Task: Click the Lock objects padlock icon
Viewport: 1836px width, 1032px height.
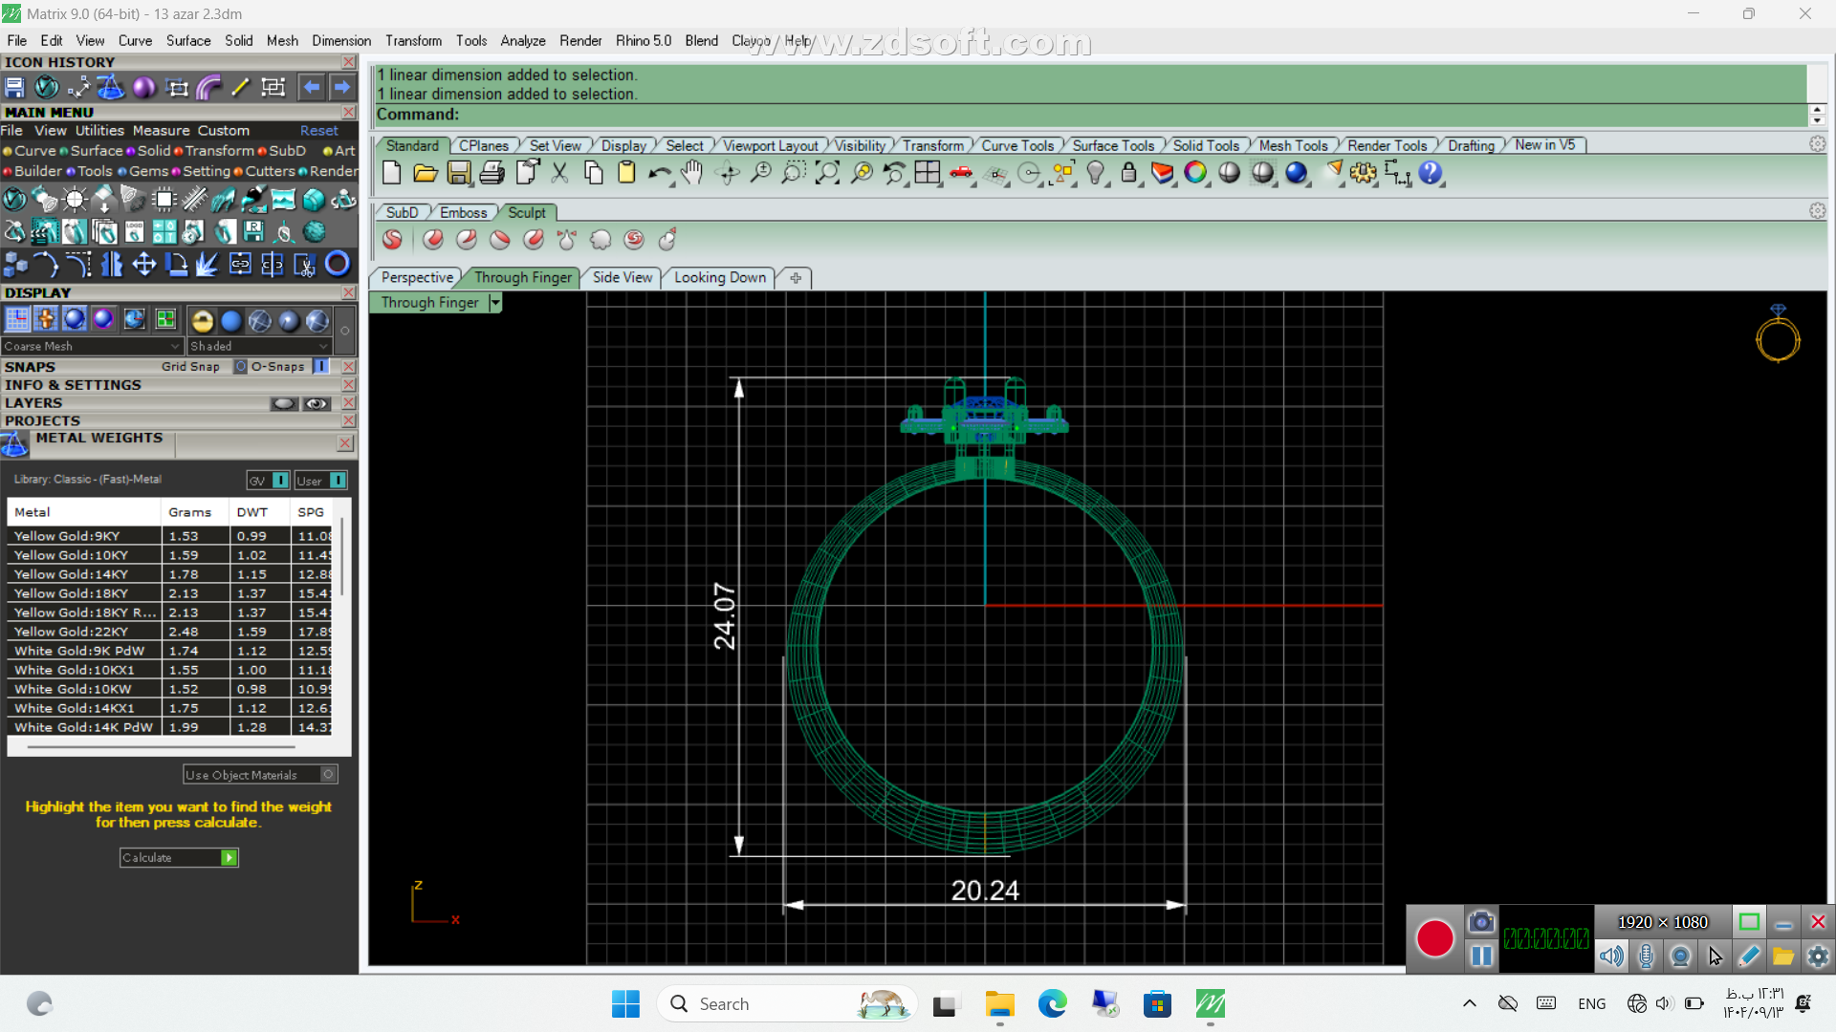Action: pyautogui.click(x=1129, y=173)
